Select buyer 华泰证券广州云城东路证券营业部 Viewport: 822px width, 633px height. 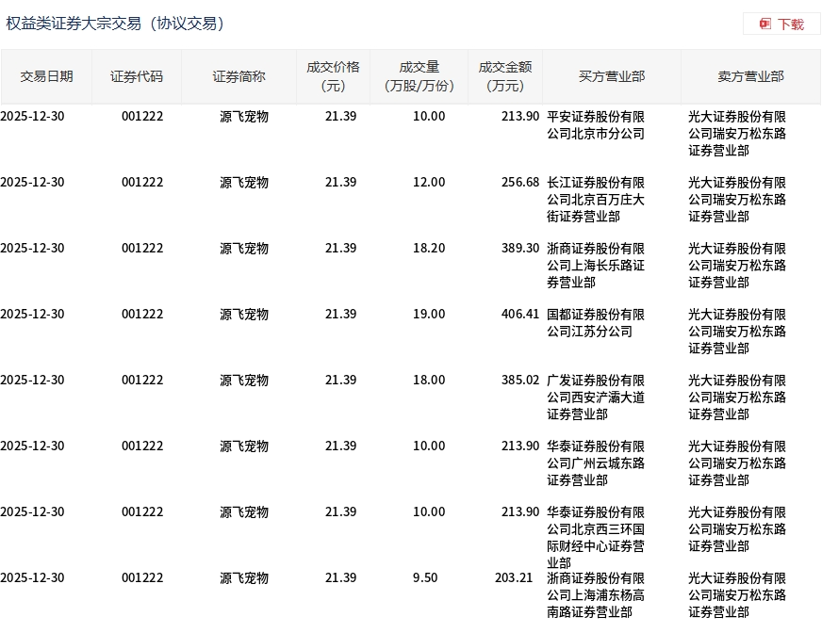click(x=596, y=463)
